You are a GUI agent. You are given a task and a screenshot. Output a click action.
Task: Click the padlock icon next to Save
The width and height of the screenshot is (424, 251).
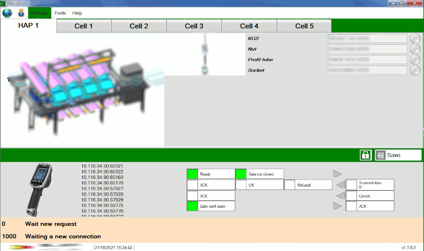[365, 155]
